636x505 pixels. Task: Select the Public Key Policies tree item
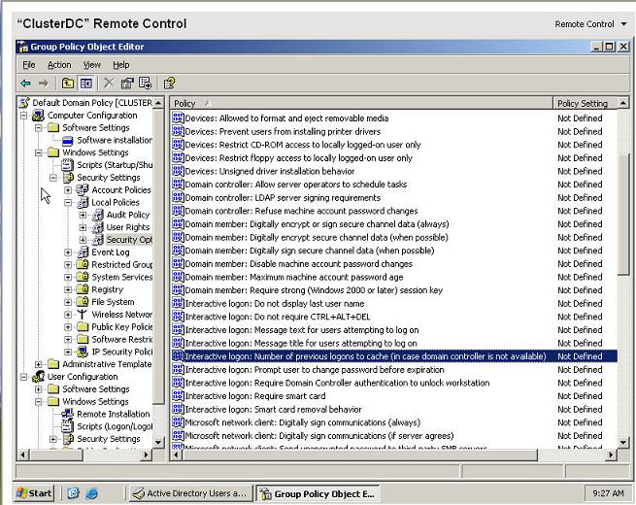pos(122,327)
